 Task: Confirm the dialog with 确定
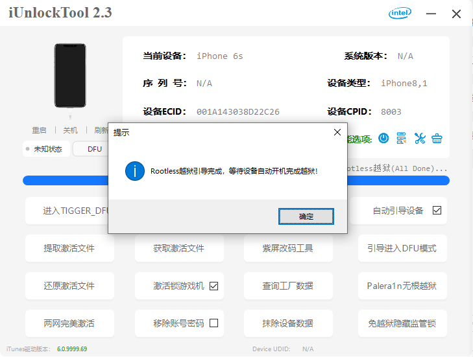tap(306, 216)
